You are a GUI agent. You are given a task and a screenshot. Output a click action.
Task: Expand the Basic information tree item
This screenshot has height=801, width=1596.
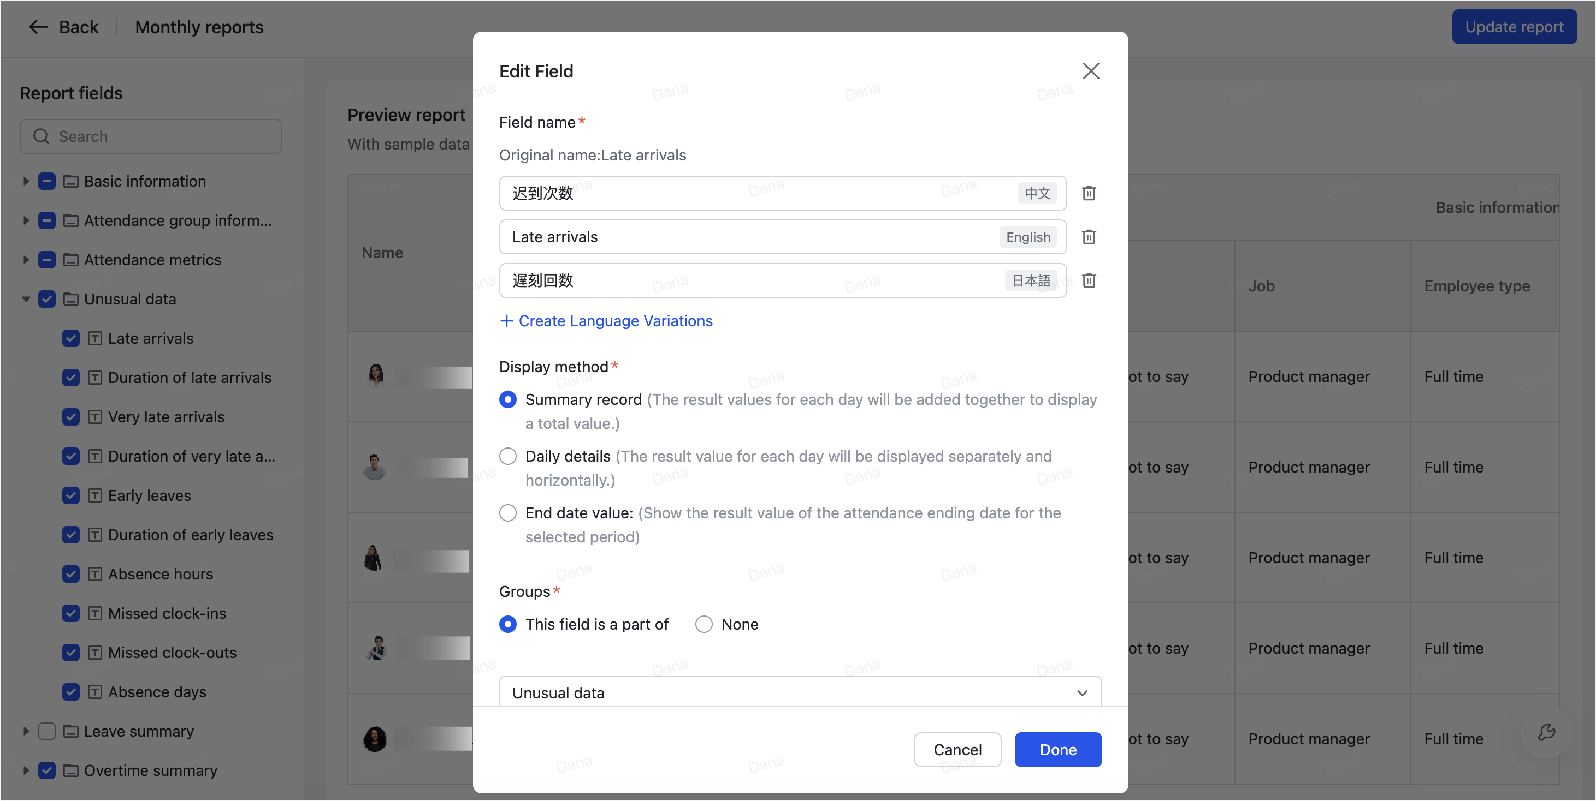[26, 181]
